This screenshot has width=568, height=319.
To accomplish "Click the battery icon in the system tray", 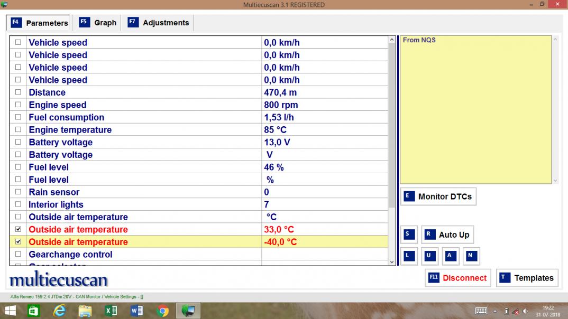I will click(507, 311).
